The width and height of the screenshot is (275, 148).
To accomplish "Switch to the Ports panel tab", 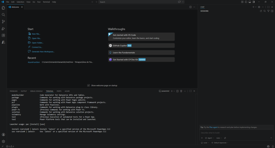I will 59,91.
